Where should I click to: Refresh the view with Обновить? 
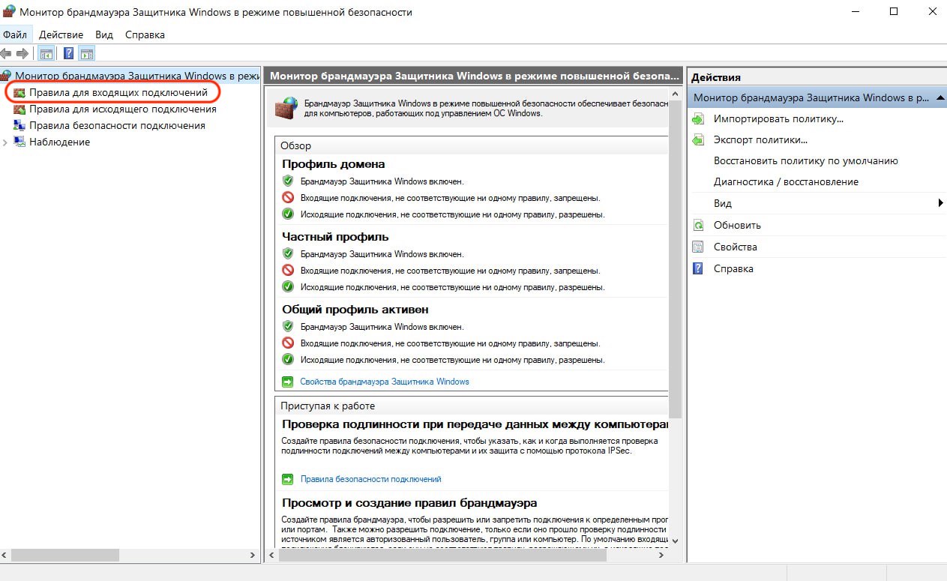tap(737, 225)
